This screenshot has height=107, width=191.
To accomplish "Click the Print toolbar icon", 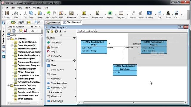I will tap(16, 13).
